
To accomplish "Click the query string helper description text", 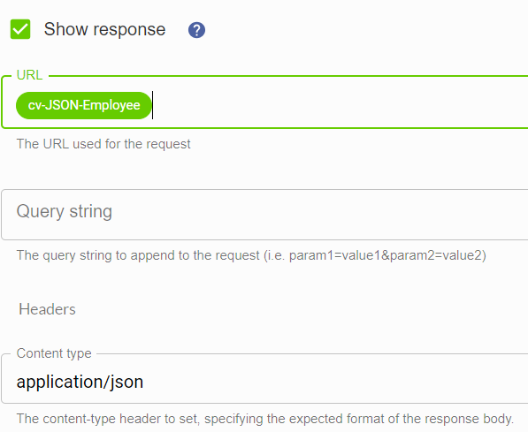I will pyautogui.click(x=251, y=255).
